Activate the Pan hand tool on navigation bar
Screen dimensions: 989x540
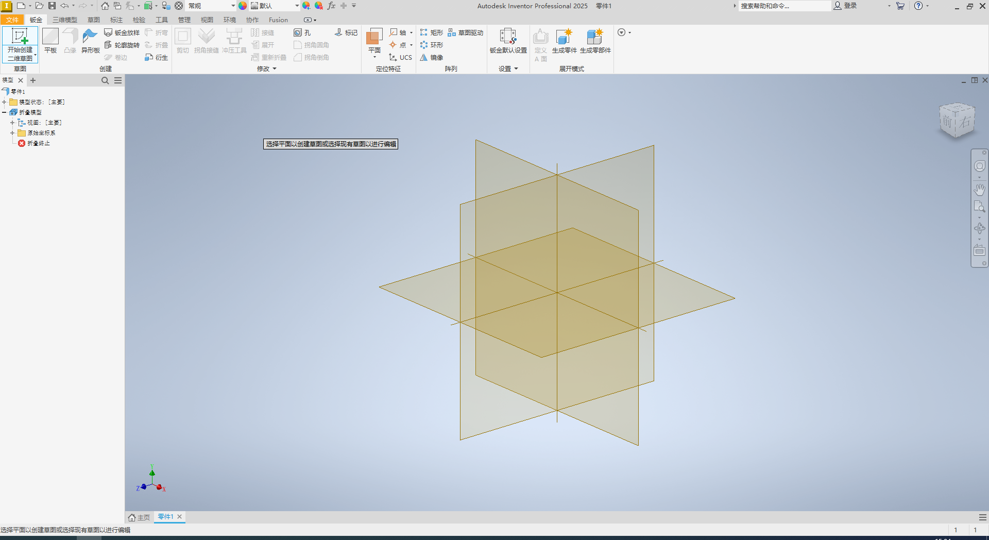(980, 190)
